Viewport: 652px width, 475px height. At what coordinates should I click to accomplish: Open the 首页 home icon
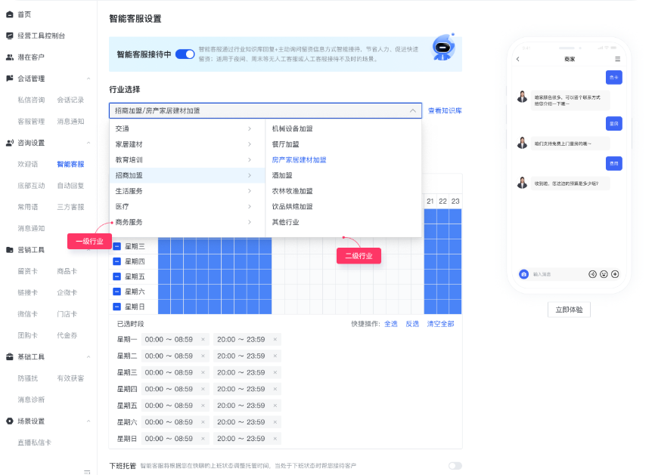pos(10,14)
